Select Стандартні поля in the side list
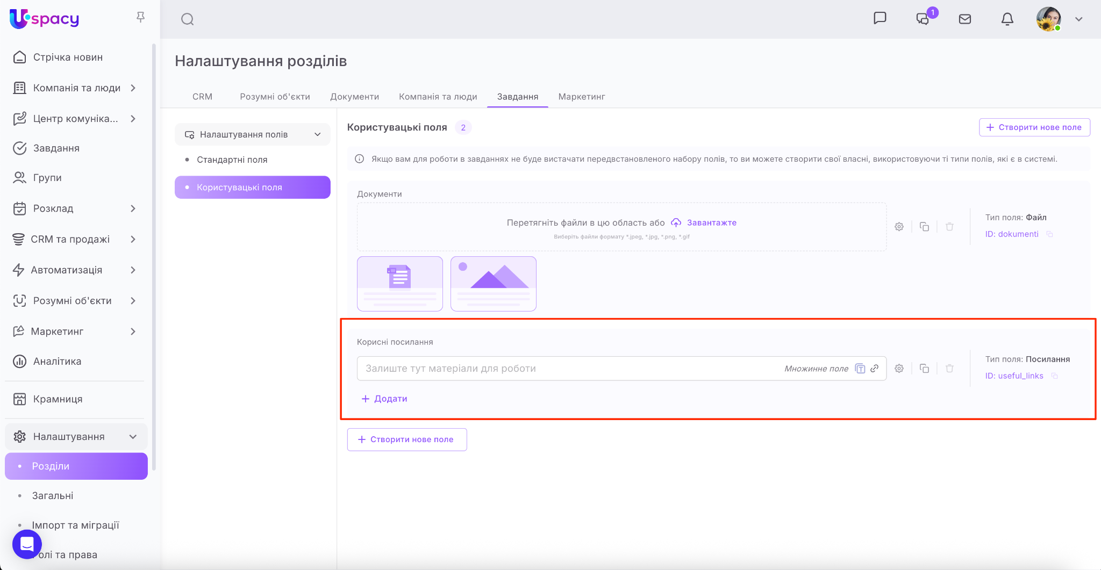This screenshot has height=570, width=1101. click(232, 160)
